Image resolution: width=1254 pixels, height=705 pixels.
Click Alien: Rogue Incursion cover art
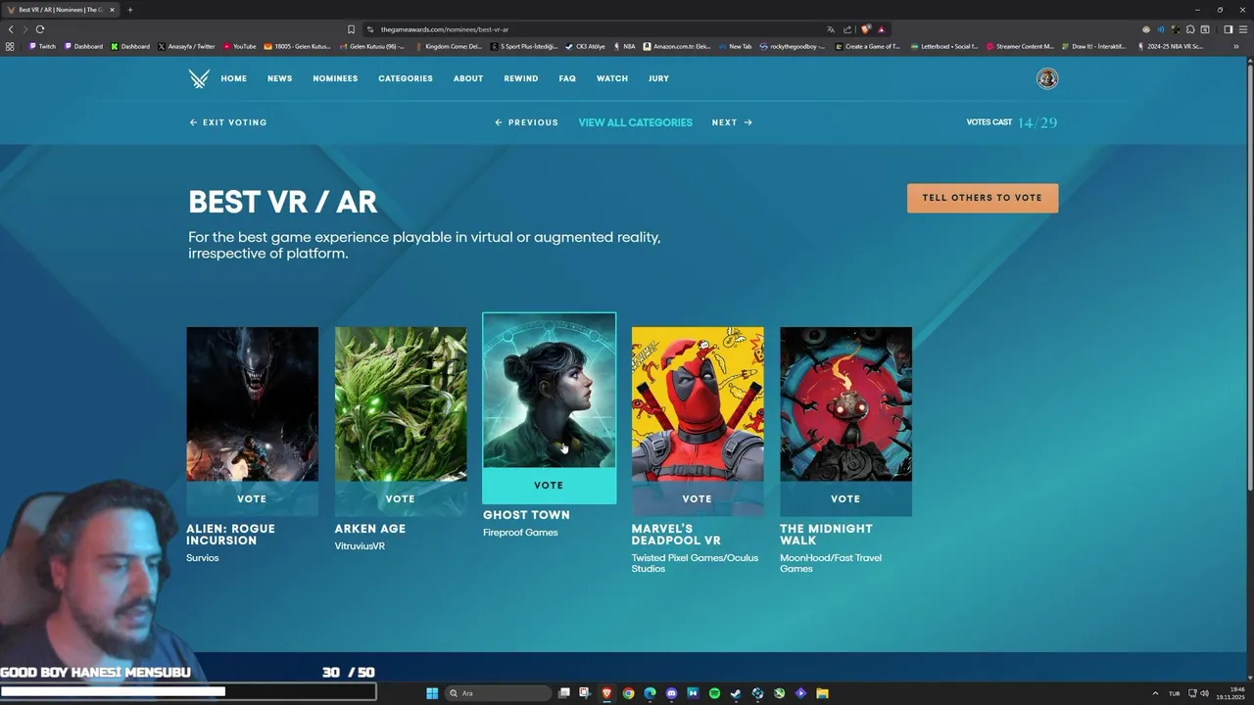252,403
